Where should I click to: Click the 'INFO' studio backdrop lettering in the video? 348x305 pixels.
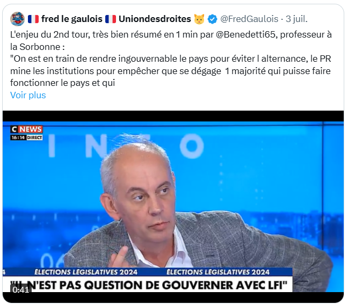[x=126, y=147]
